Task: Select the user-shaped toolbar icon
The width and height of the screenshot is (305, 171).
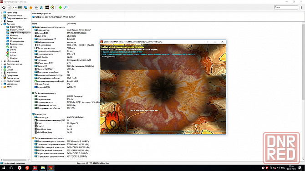Action: click(41, 7)
